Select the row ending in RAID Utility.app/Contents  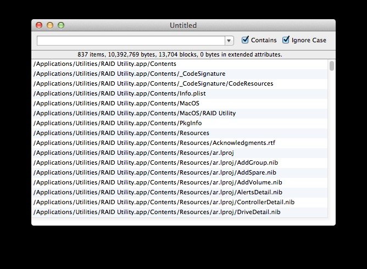[180, 64]
